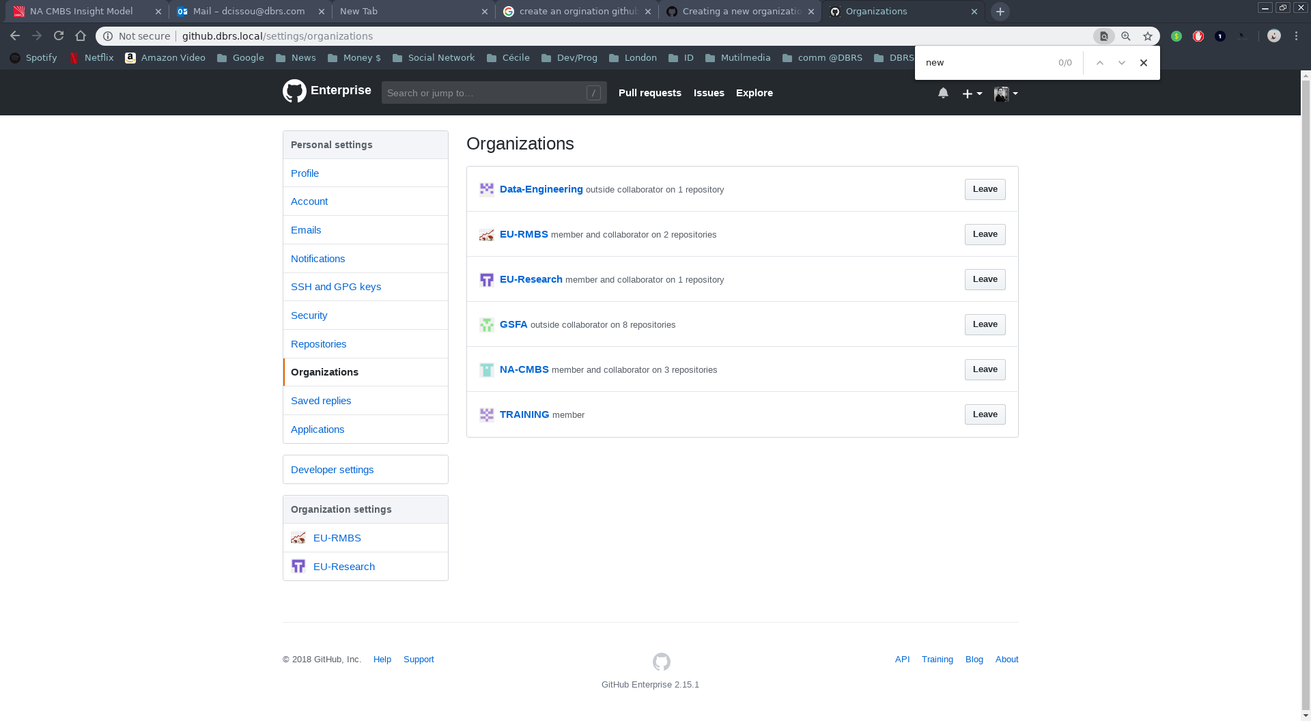Screen dimensions: 1311x721
Task: Open EU-Research organization link in list
Action: pos(531,279)
